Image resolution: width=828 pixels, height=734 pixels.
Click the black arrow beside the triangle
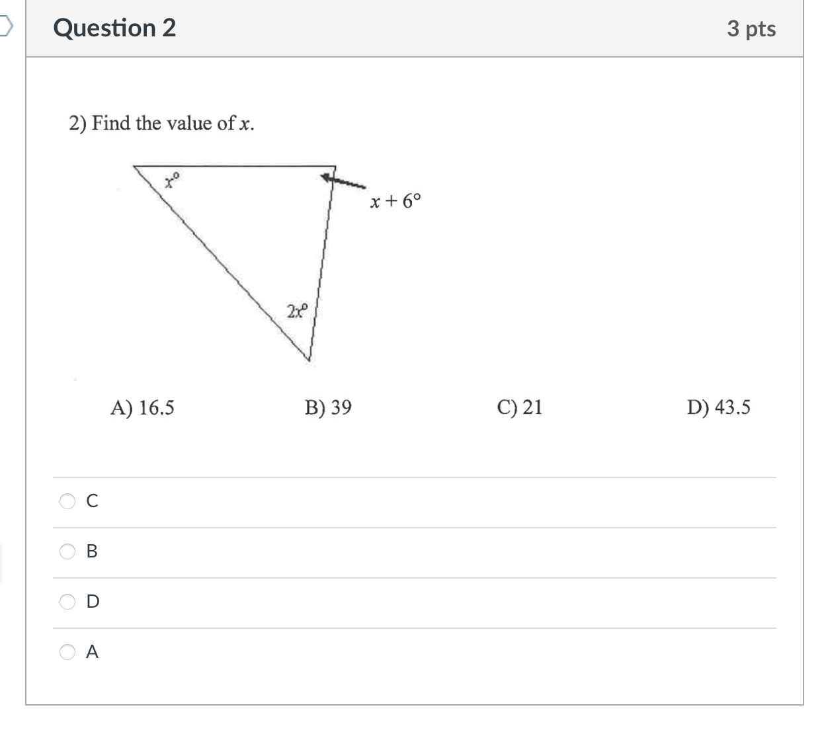343,180
